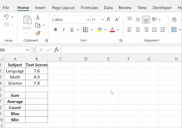
Task: Click the Wrap Text icon
Action: (x=174, y=20)
